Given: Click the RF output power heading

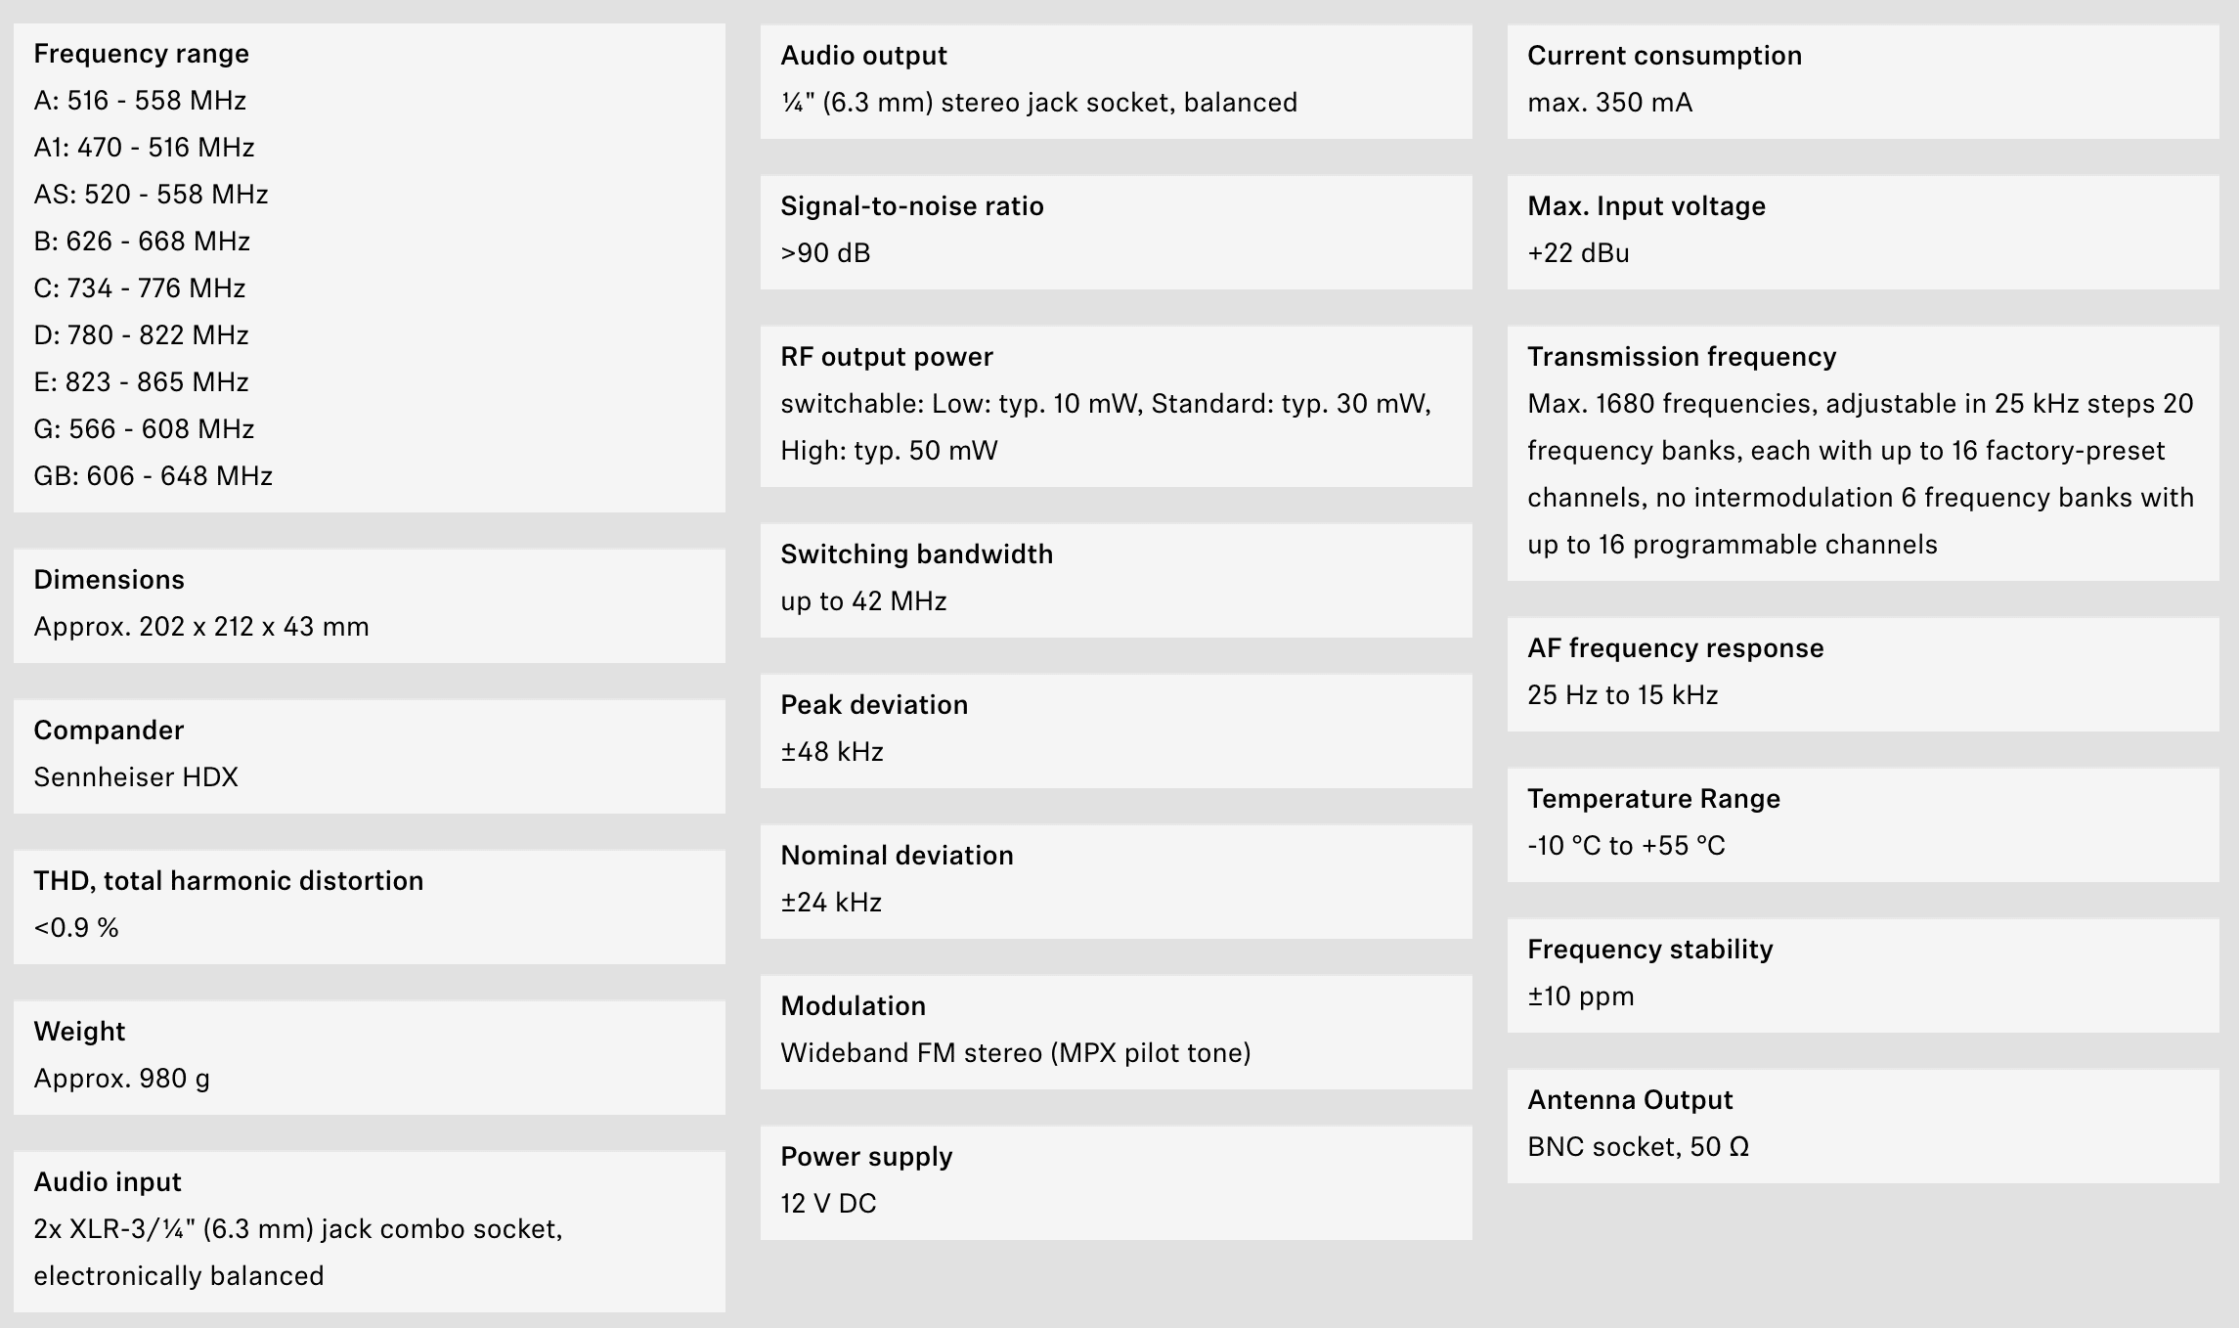Looking at the screenshot, I should tap(886, 357).
